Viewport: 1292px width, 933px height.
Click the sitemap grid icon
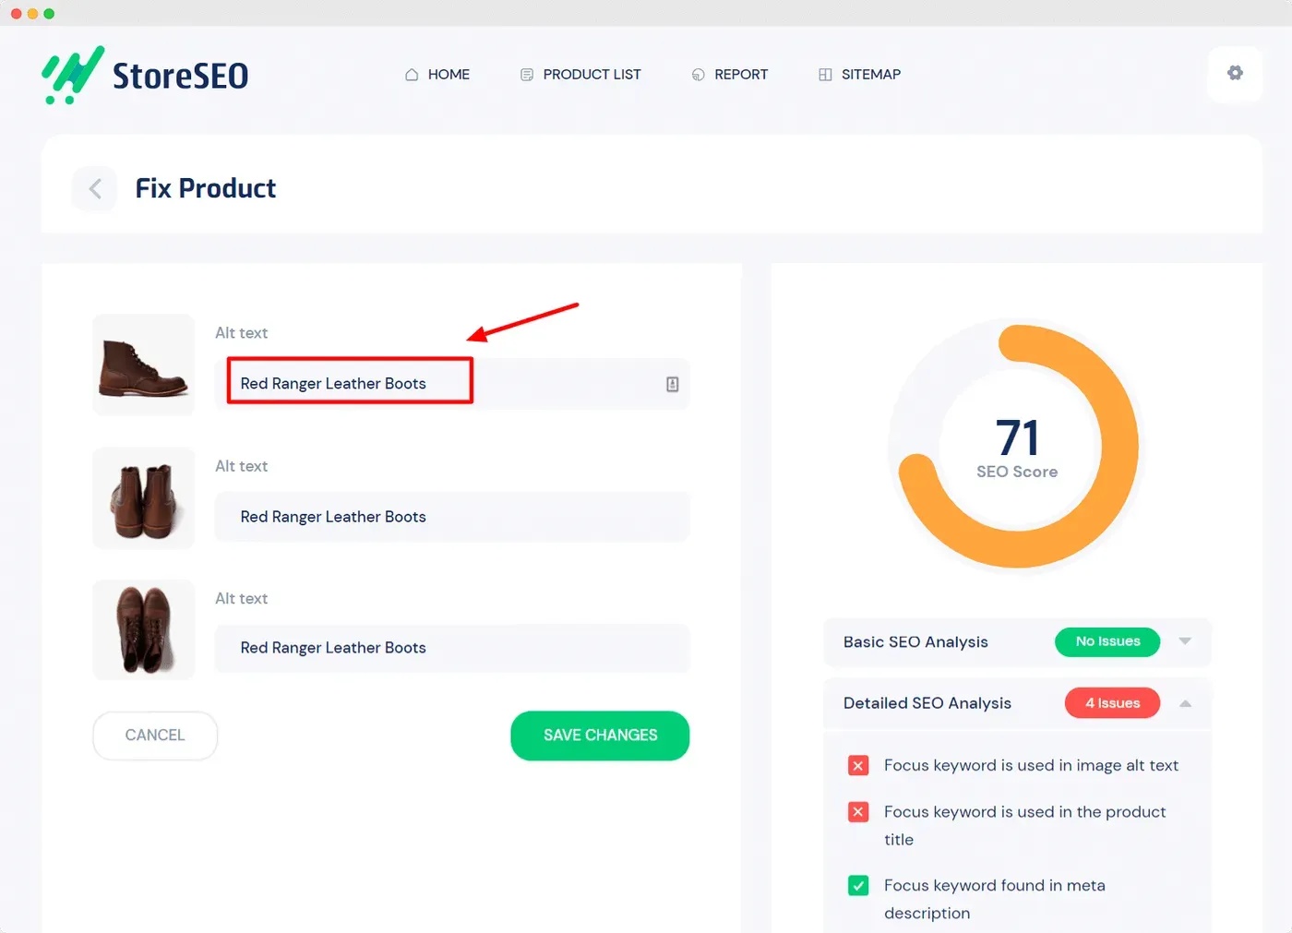(825, 75)
